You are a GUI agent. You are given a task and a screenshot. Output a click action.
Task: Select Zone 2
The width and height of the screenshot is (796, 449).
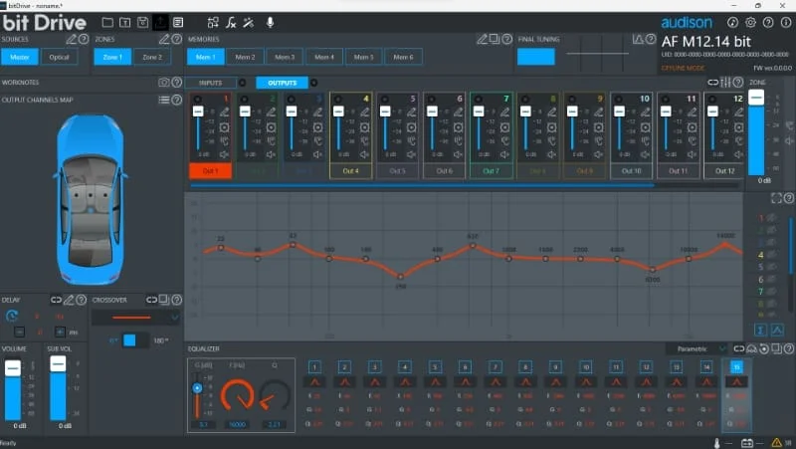[x=152, y=57]
